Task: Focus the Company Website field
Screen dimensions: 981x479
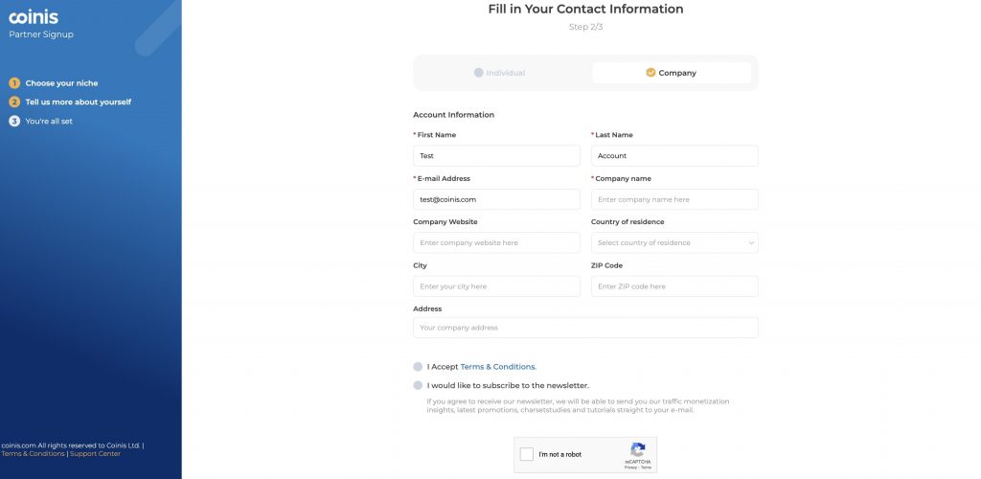Action: [496, 242]
